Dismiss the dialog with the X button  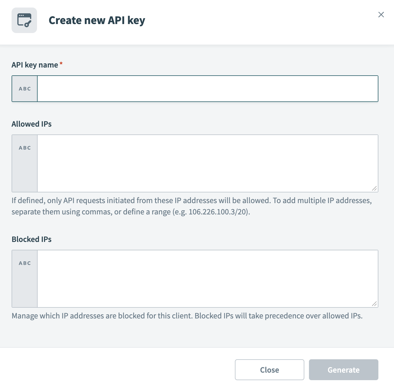381,14
